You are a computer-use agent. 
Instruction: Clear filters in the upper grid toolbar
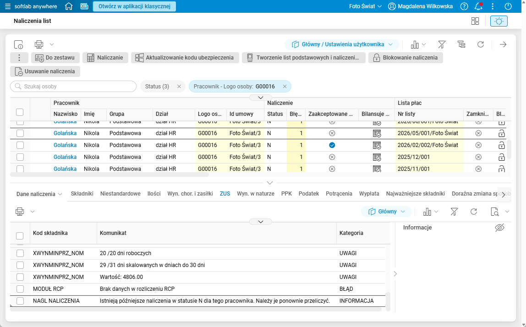pos(442,44)
